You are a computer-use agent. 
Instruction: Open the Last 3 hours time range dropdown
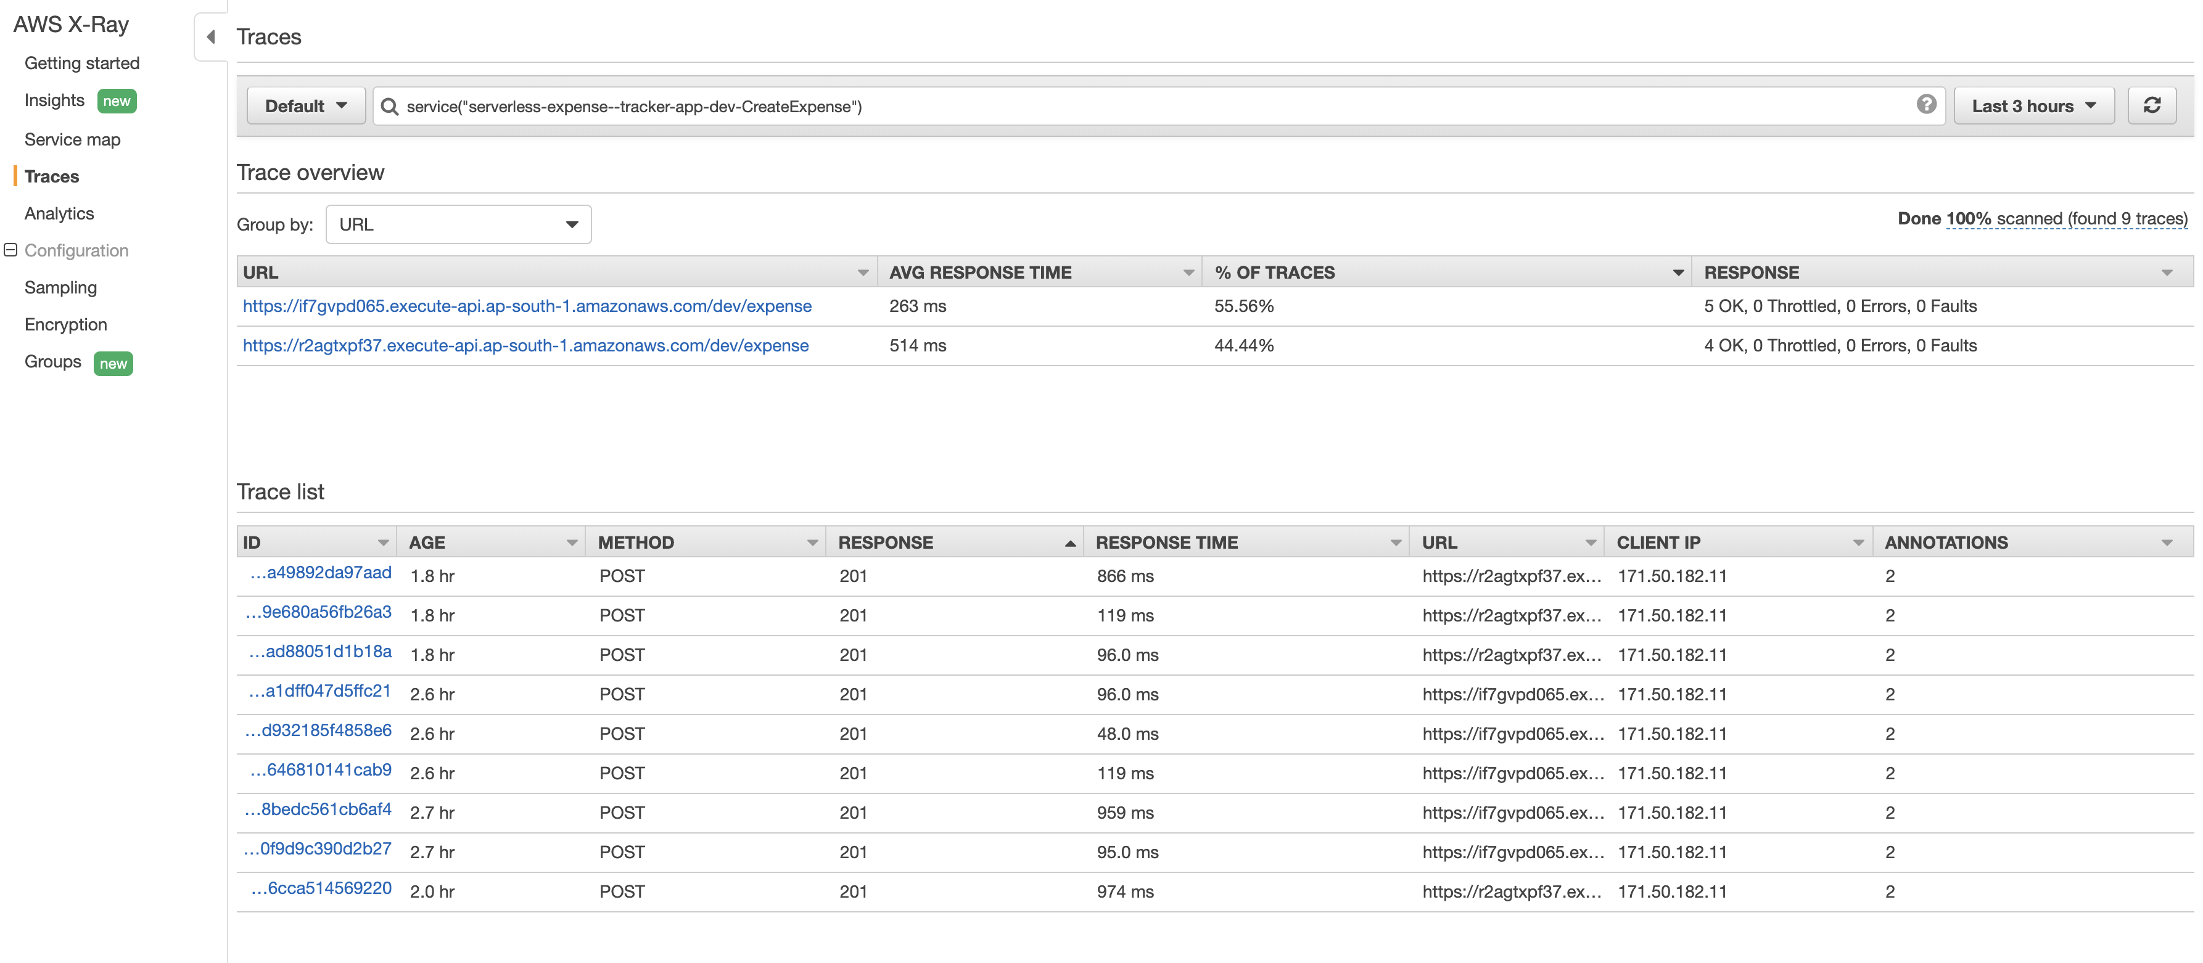click(x=2033, y=106)
